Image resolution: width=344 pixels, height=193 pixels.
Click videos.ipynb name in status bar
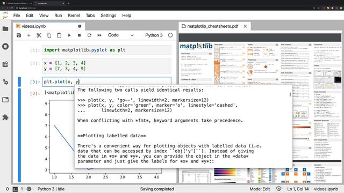(326, 189)
